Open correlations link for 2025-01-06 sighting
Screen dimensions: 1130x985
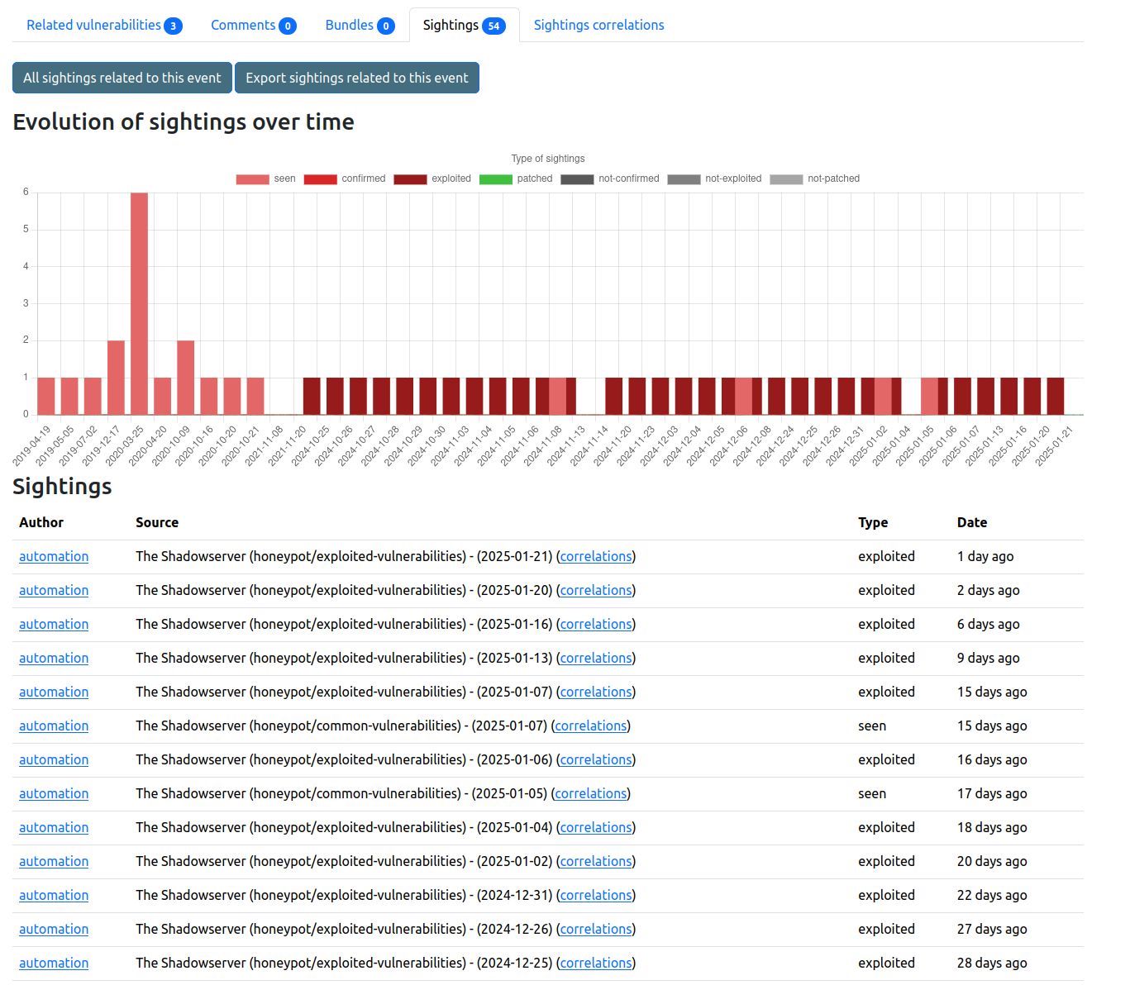[x=596, y=759]
